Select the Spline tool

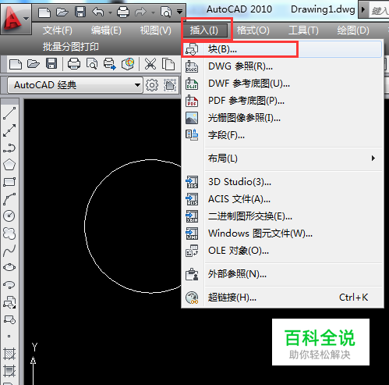tap(9, 251)
